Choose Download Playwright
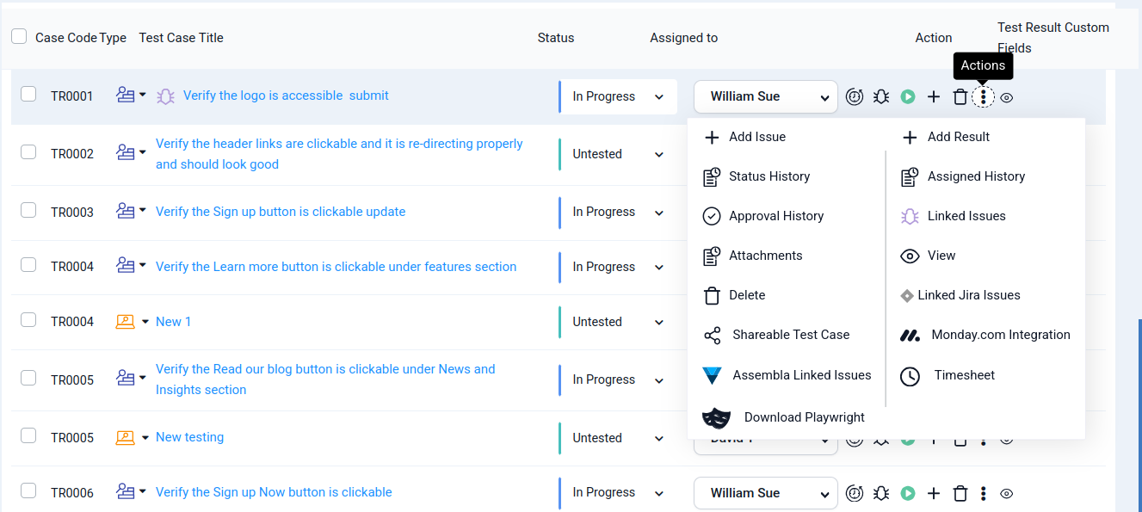The height and width of the screenshot is (512, 1142). (x=784, y=417)
